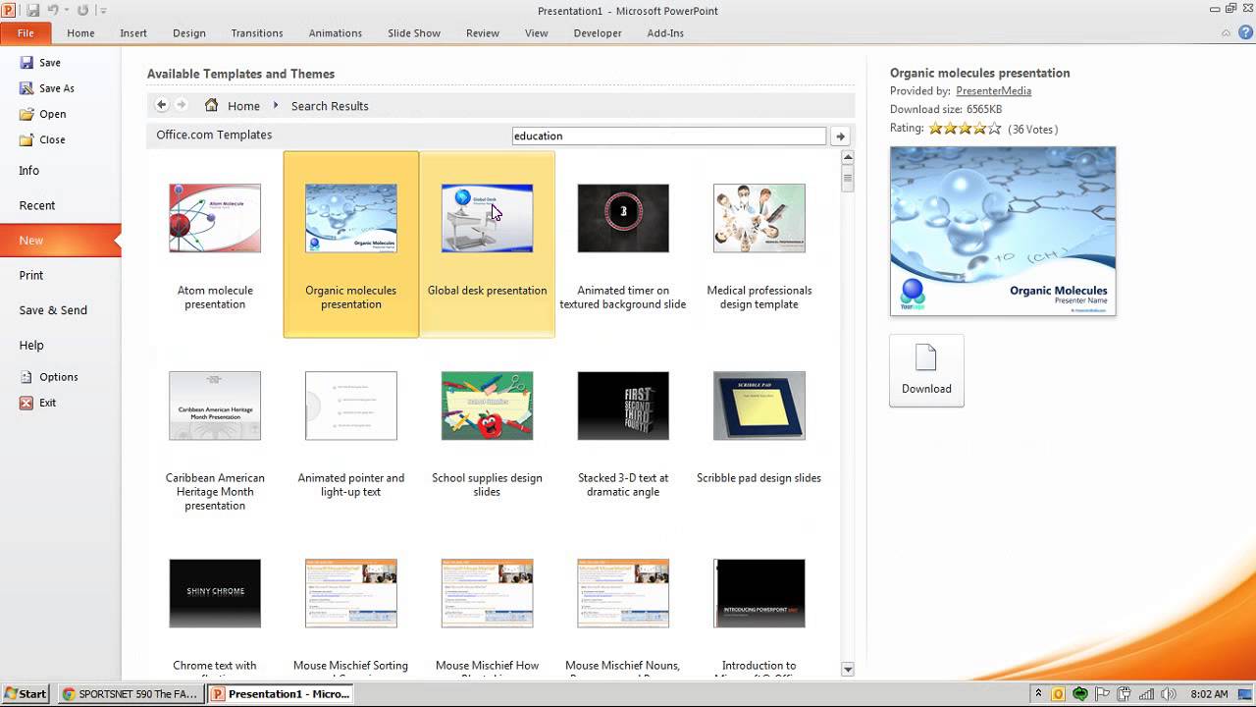
Task: Click the Windows Start button
Action: (x=26, y=694)
